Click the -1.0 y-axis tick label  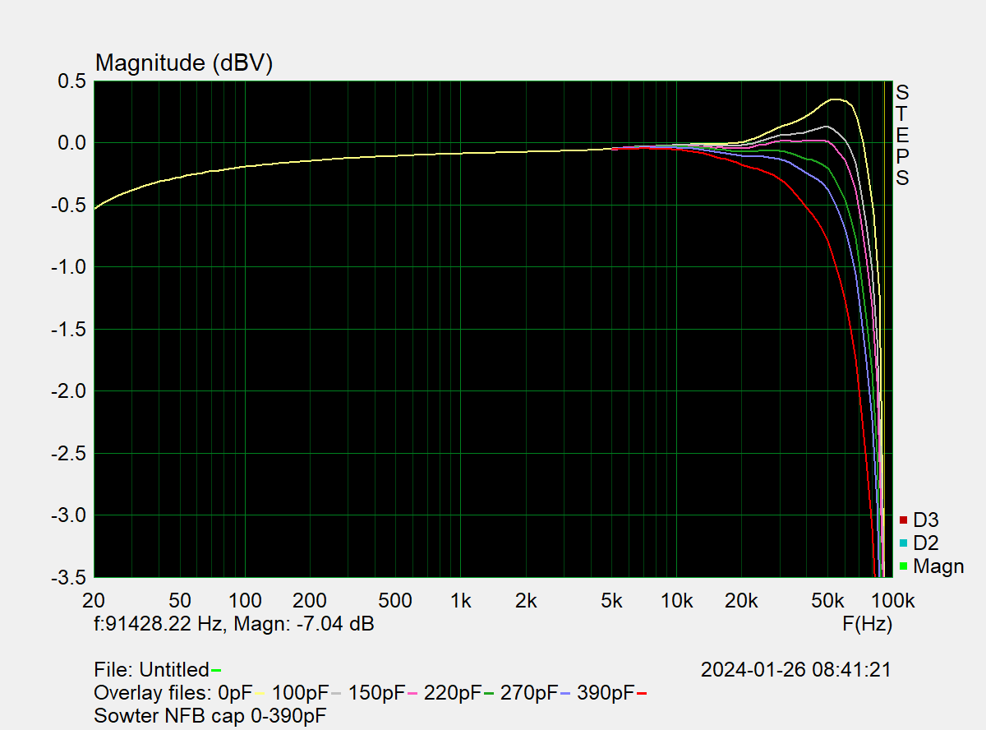point(67,267)
